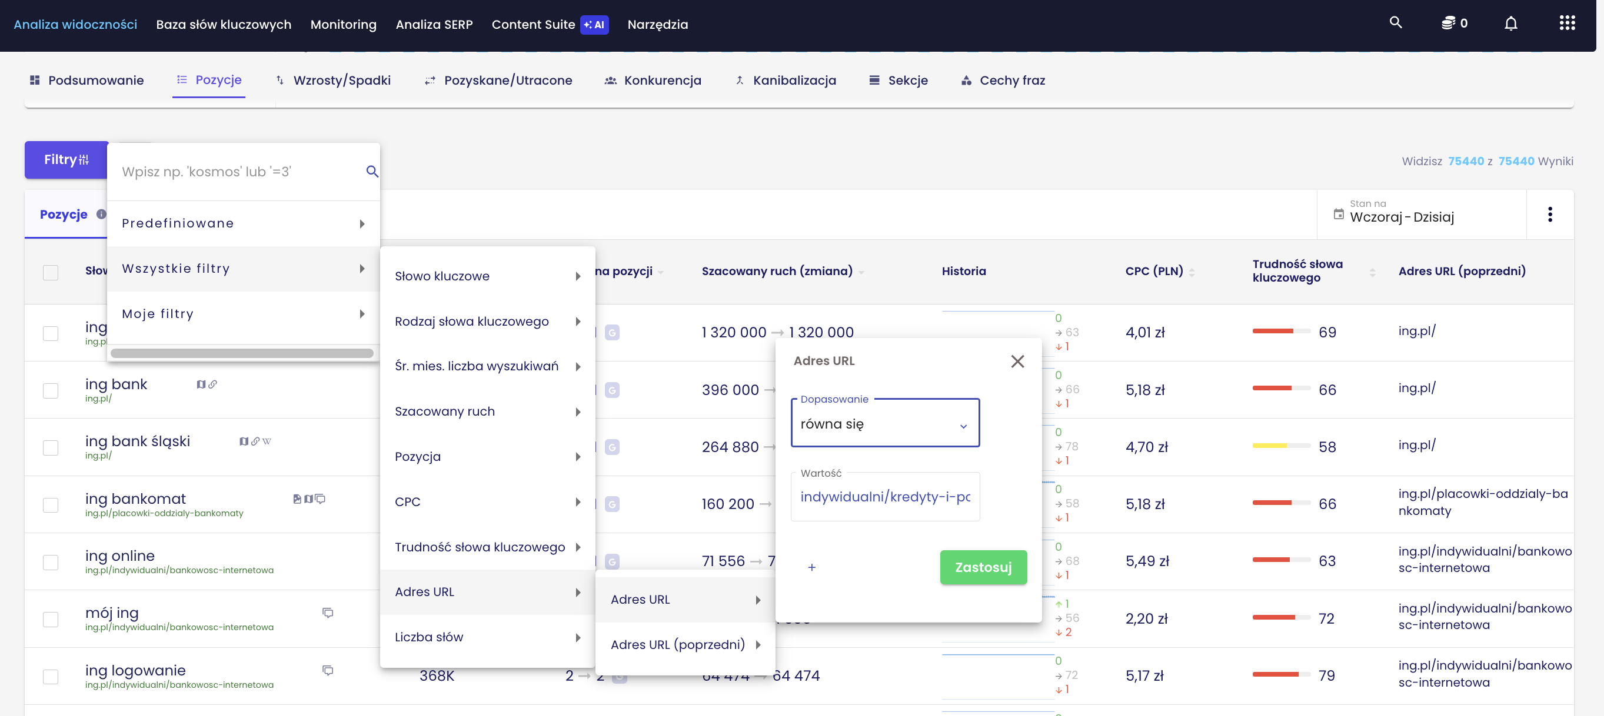Check the mój ing row checkbox
Viewport: 1604px width, 716px height.
[51, 620]
